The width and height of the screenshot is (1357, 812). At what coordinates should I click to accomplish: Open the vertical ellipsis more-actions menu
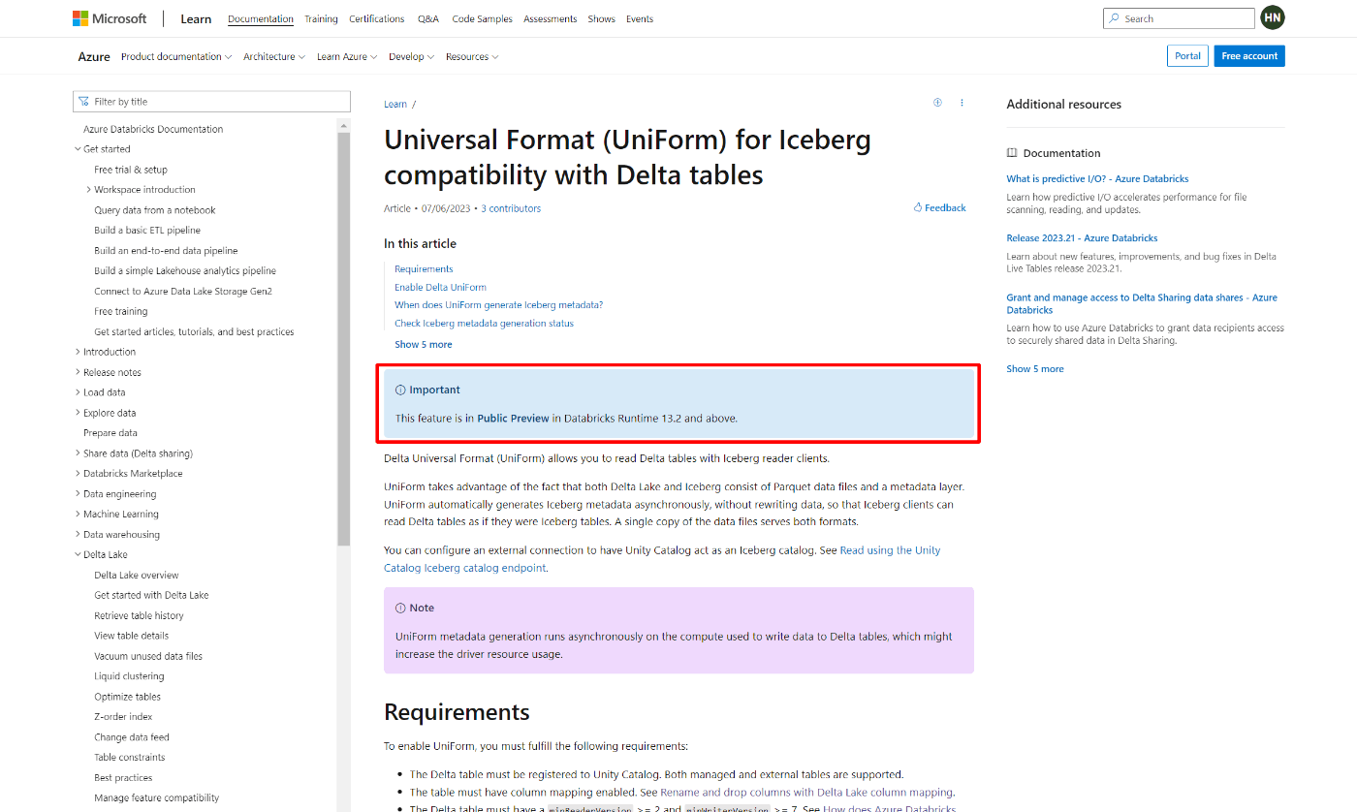tap(962, 102)
